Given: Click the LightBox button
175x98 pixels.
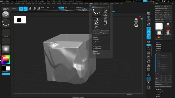Looking at the screenshot, I should pos(14,9).
